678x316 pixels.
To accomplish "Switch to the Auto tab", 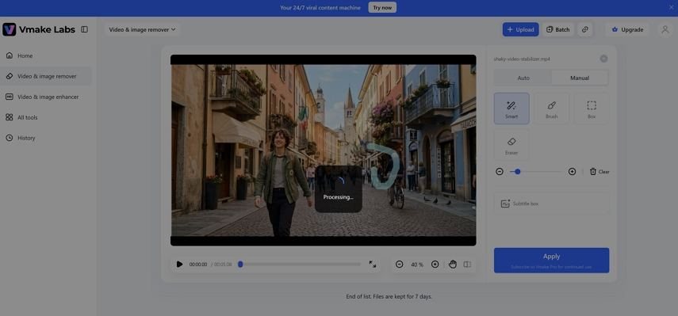I will [523, 78].
